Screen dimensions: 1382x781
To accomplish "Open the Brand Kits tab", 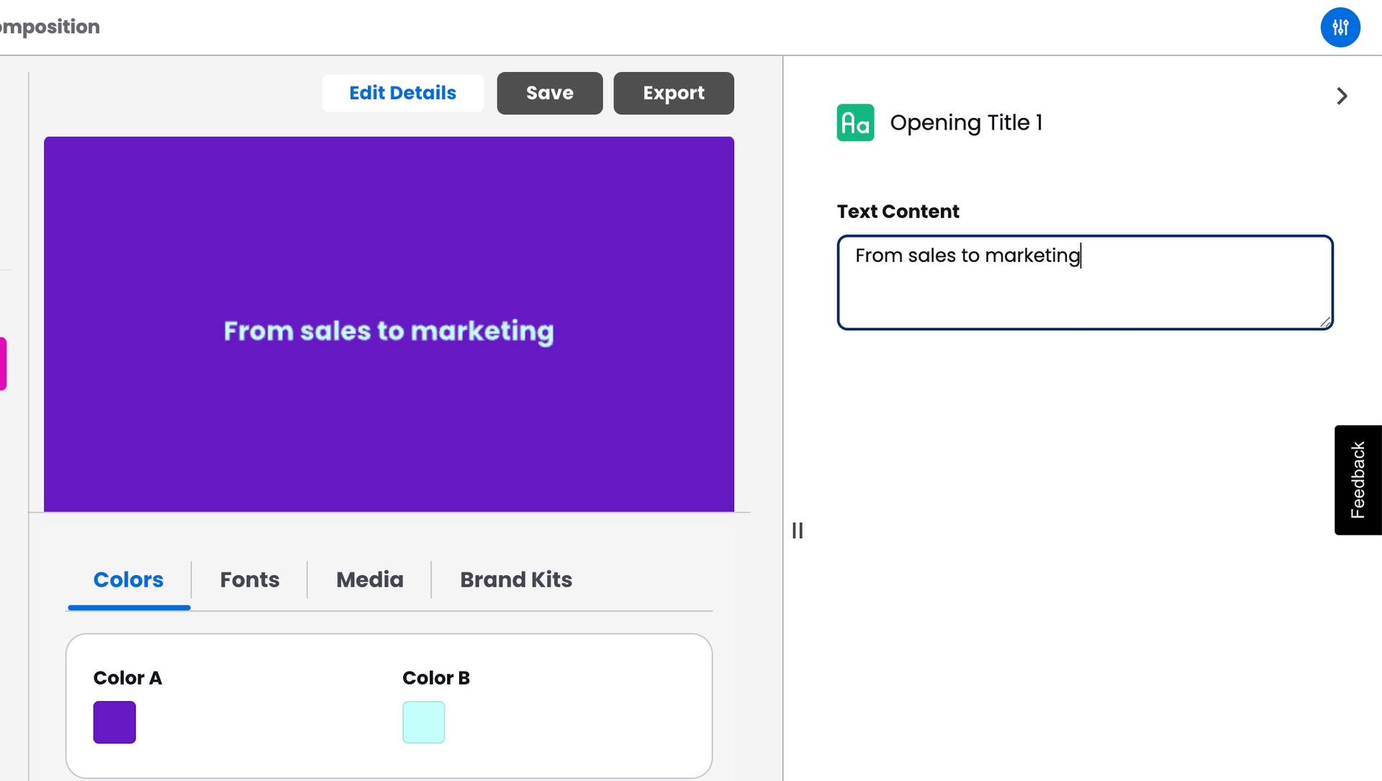I will (x=515, y=579).
